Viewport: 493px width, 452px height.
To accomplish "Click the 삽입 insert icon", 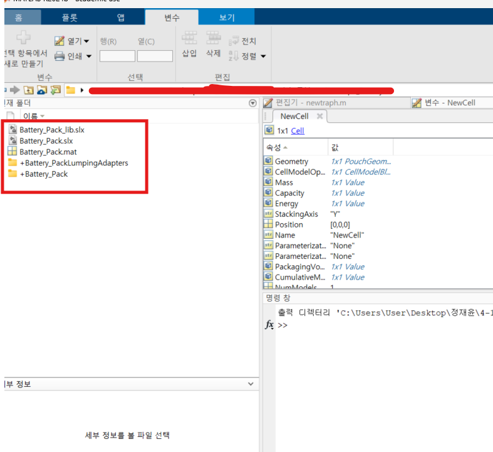I will tap(189, 38).
